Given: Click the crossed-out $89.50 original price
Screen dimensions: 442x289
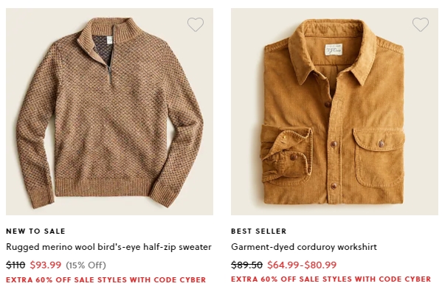Looking at the screenshot, I should tap(246, 265).
